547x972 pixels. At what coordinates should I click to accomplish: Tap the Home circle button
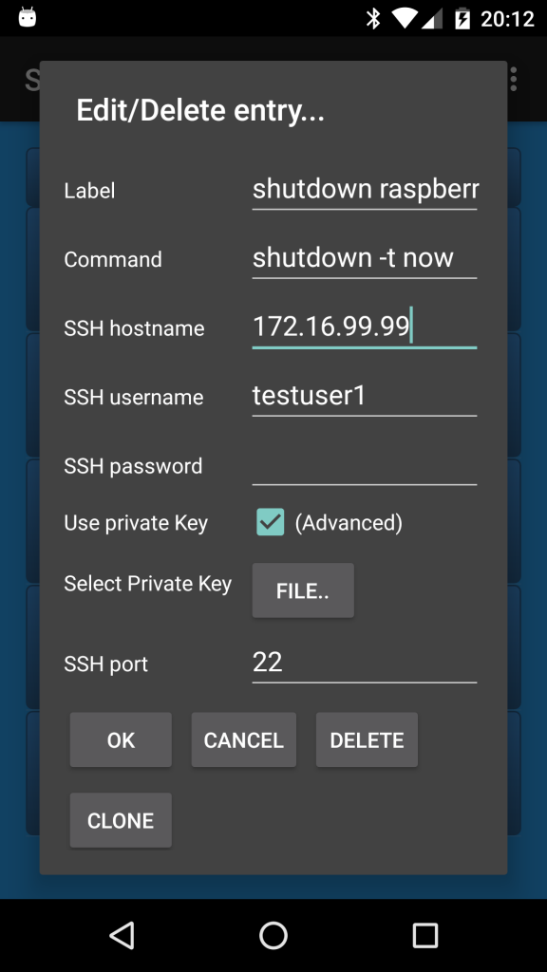(273, 935)
